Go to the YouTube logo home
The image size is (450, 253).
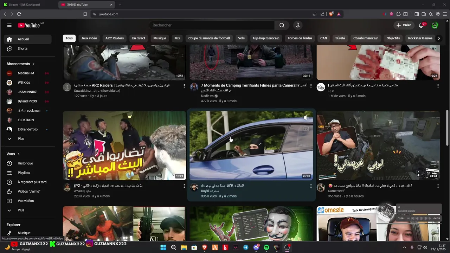point(29,25)
